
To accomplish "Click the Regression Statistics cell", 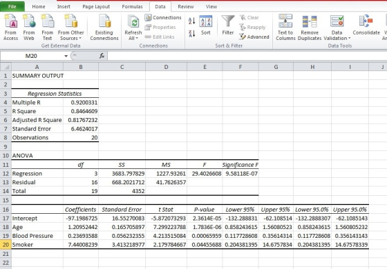I will coord(55,94).
